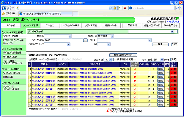Open ライセンス集計 in the sidebar
The height and width of the screenshot is (117, 184).
point(15,57)
